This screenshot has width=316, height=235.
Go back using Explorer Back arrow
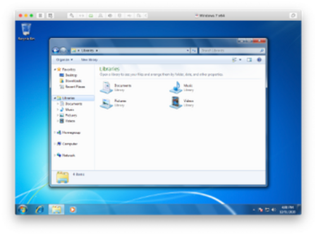coord(56,51)
